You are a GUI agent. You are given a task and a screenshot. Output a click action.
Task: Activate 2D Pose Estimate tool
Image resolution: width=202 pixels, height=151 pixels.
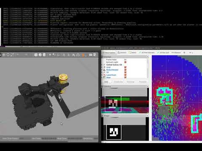pos(147,52)
